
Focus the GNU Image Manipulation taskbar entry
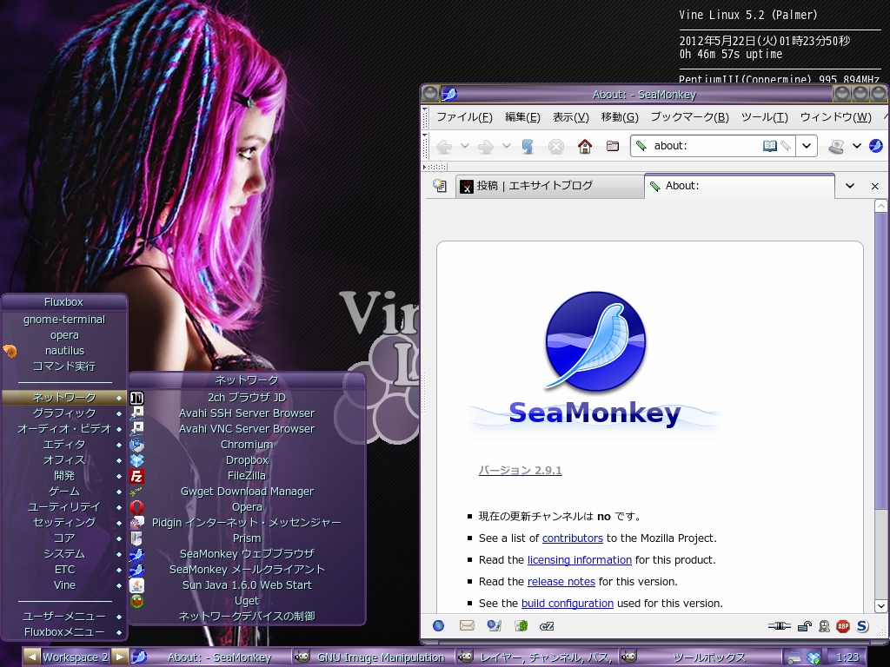coord(373,657)
